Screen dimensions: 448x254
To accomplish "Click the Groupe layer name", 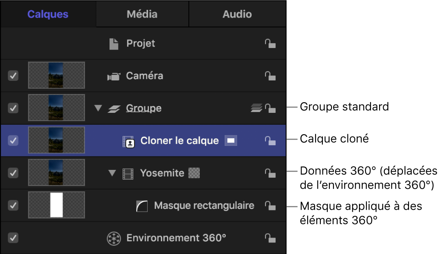I will [143, 108].
